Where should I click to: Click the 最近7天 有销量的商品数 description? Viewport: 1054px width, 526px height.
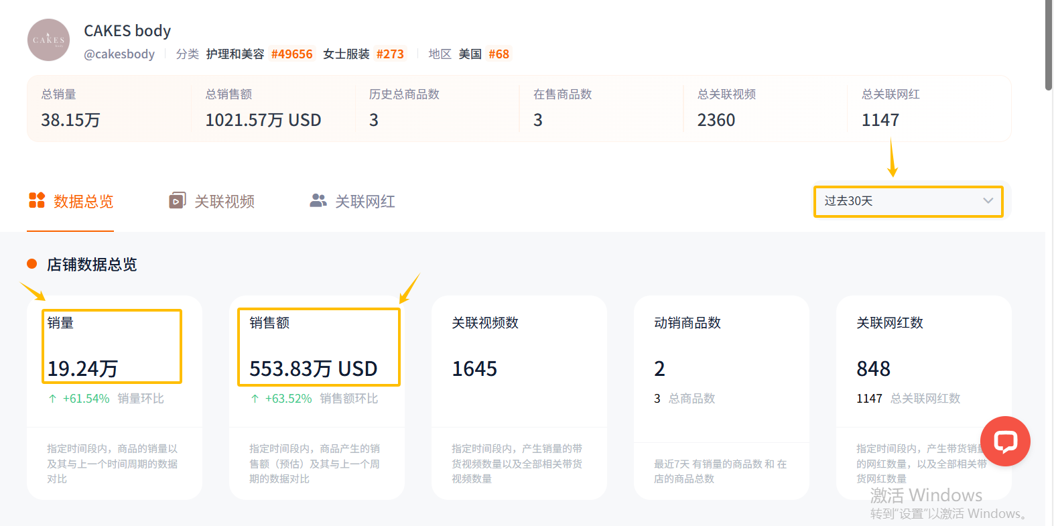coord(720,471)
